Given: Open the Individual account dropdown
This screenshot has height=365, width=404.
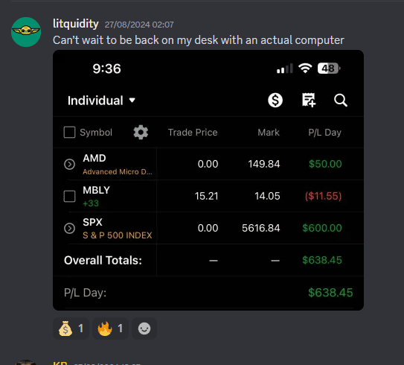Looking at the screenshot, I should [101, 101].
